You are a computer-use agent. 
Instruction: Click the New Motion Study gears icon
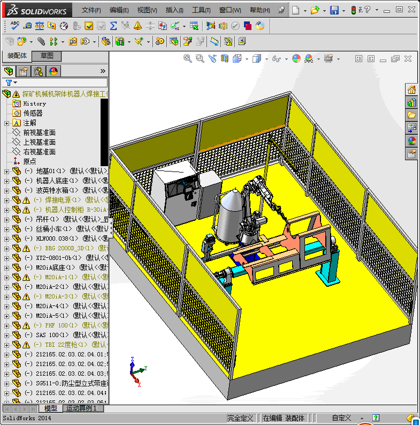click(159, 41)
